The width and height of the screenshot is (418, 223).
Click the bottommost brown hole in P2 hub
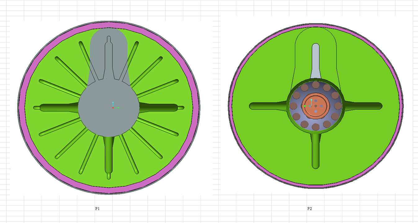316,127
